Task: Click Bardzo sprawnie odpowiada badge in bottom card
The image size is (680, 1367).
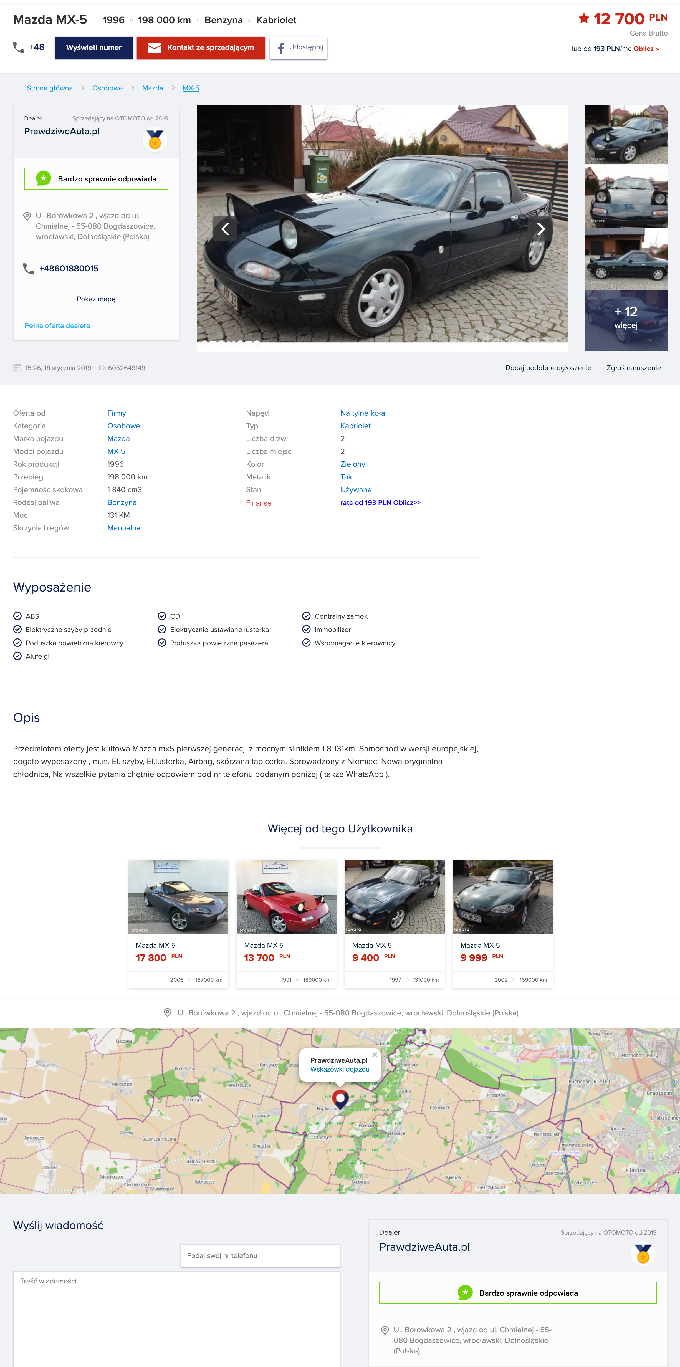Action: tap(518, 1293)
